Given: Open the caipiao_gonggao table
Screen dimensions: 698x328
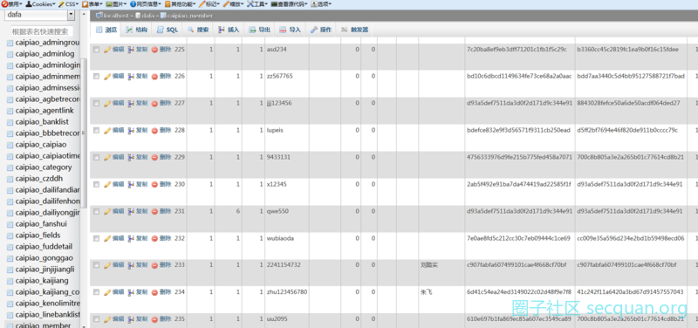Looking at the screenshot, I should 44,258.
